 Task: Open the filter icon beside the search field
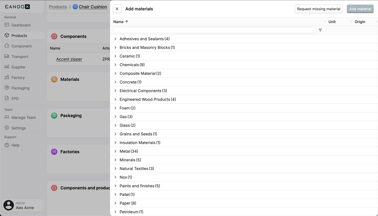(x=320, y=30)
